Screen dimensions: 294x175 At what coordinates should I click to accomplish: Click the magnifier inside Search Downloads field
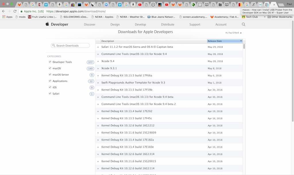(54, 45)
